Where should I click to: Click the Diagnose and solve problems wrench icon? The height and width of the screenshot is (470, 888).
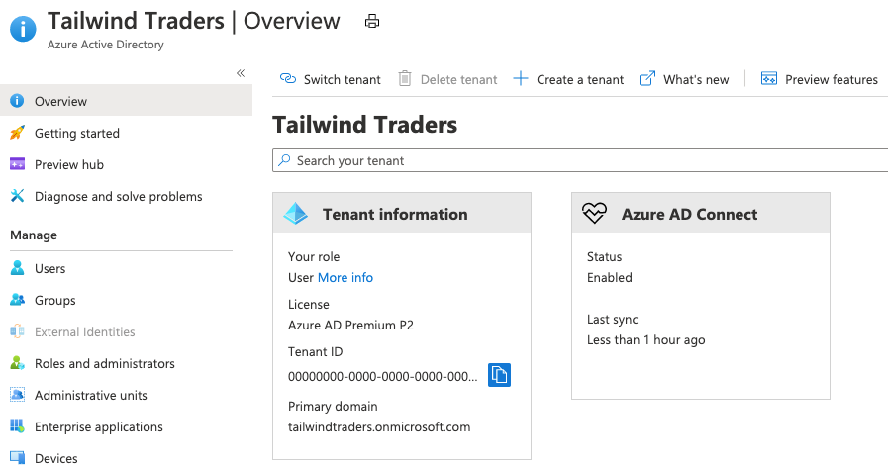click(17, 196)
